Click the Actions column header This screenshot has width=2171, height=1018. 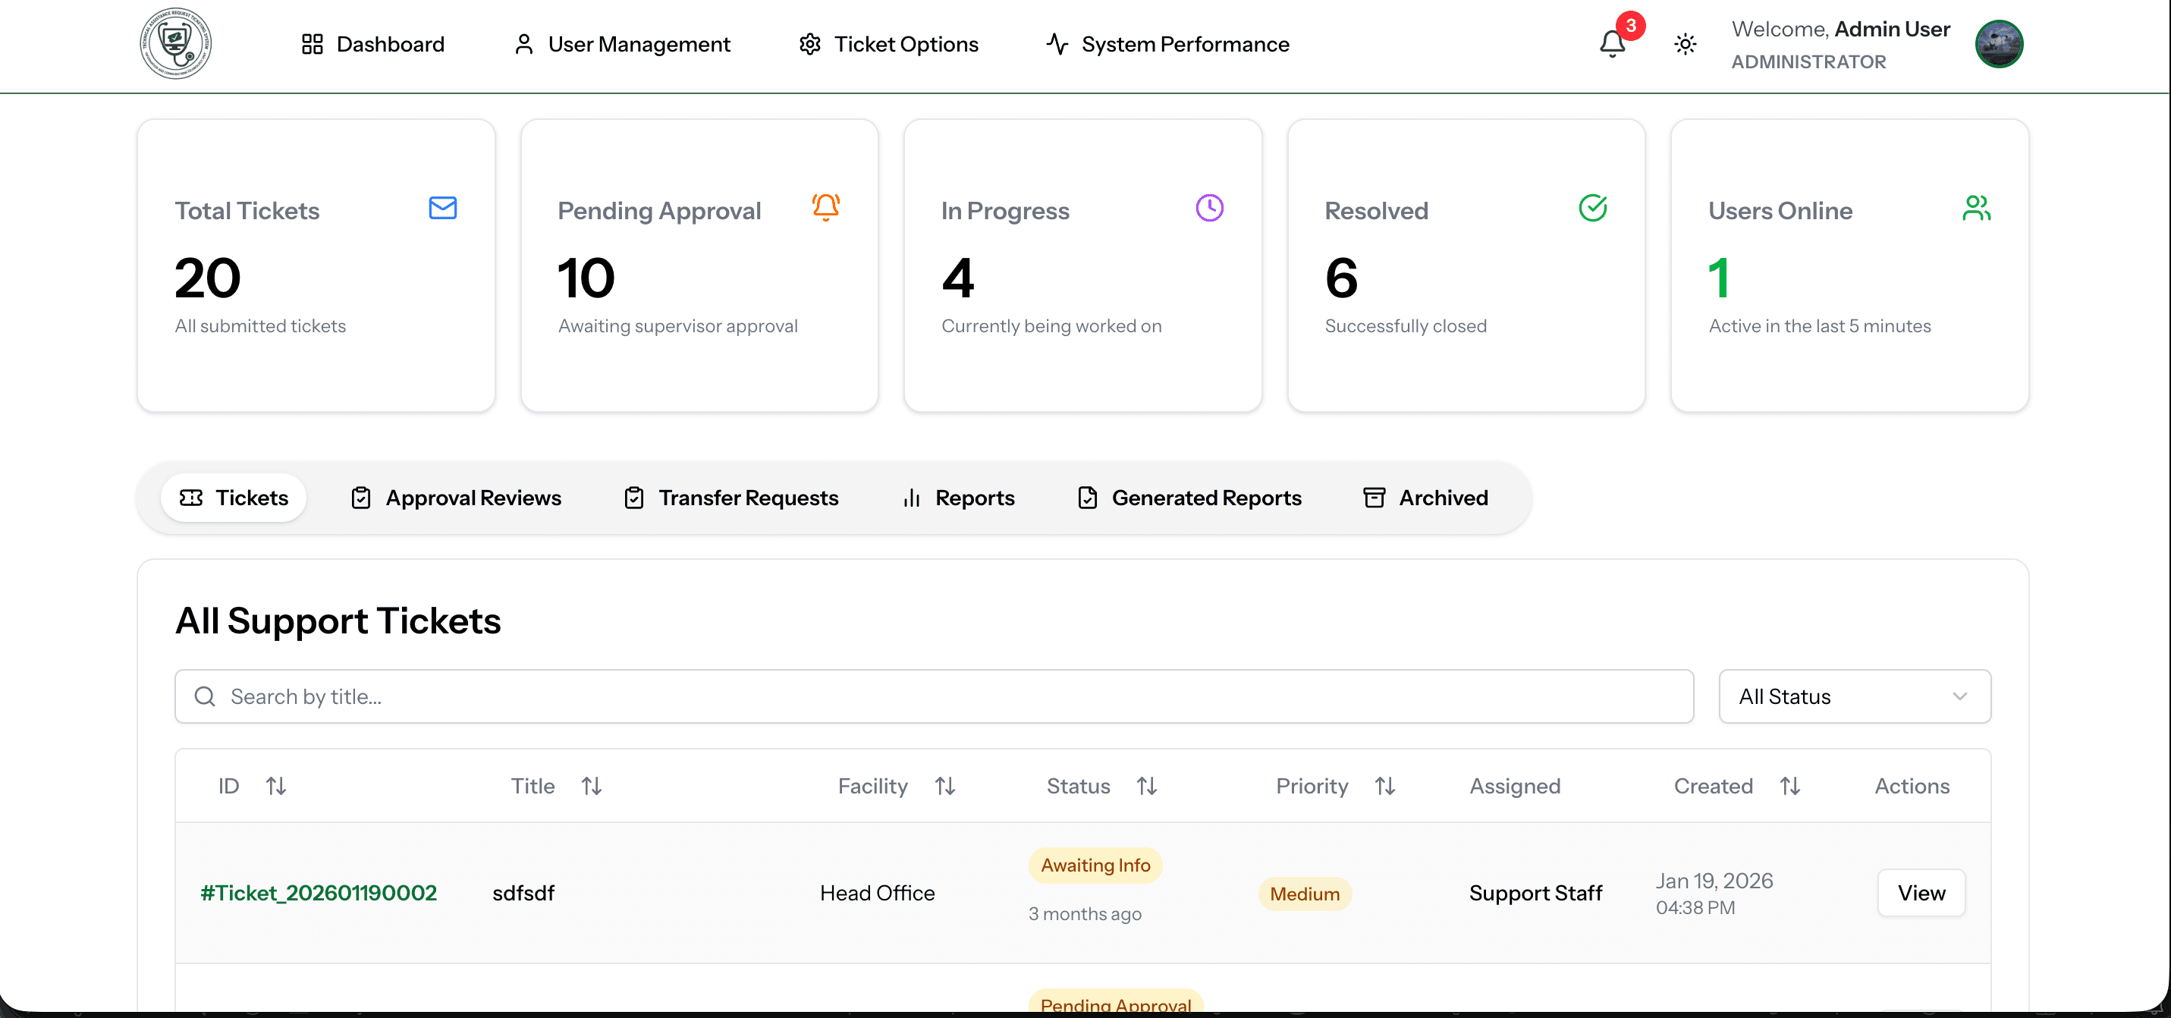[1912, 786]
